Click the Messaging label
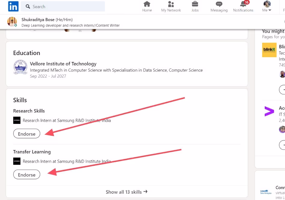 [x=219, y=10]
